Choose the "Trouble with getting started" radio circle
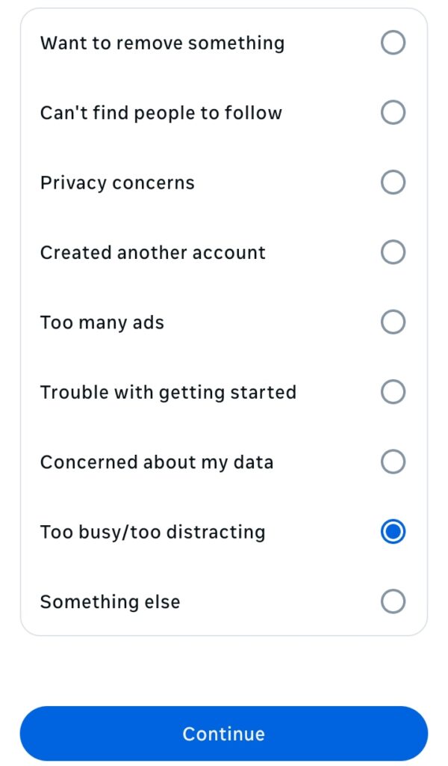This screenshot has height=766, width=448. click(x=393, y=392)
